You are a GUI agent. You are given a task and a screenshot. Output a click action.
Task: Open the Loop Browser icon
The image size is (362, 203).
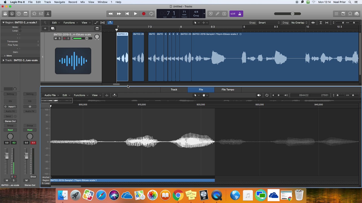350,14
